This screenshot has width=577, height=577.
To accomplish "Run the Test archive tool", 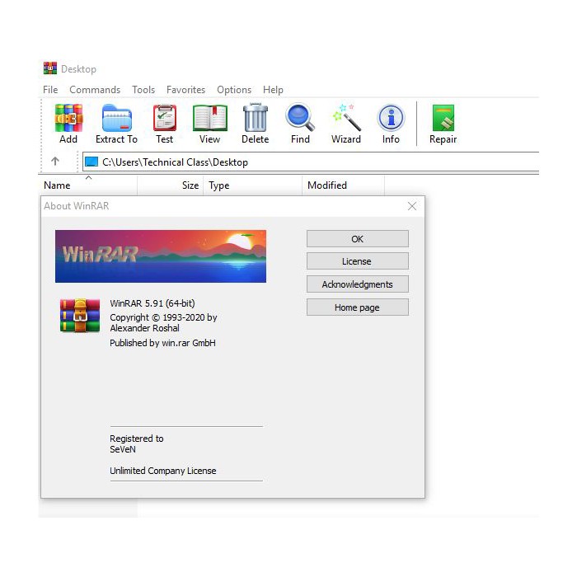I will click(x=165, y=124).
